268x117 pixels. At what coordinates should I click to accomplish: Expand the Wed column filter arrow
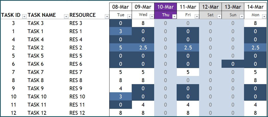coord(152,16)
